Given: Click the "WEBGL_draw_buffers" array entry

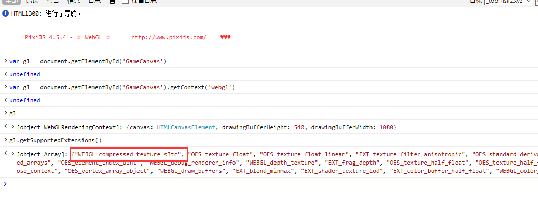Looking at the screenshot, I should pos(191,171).
